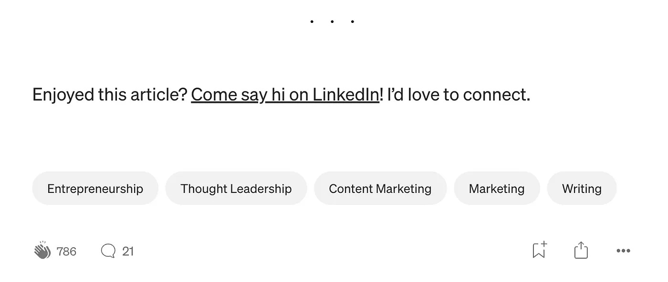Browse the Writing topic tag
This screenshot has height=282, width=668.
pos(582,189)
